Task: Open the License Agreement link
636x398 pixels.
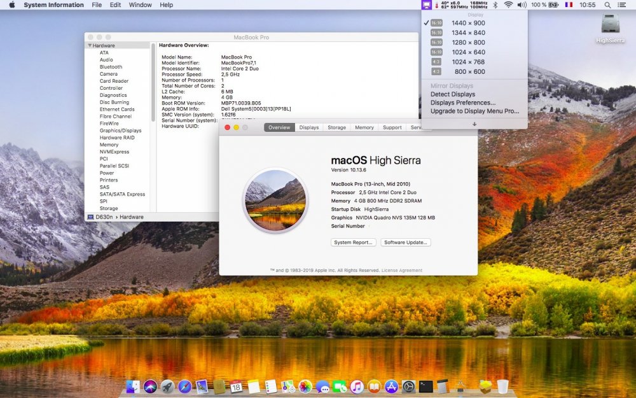Action: coord(401,270)
